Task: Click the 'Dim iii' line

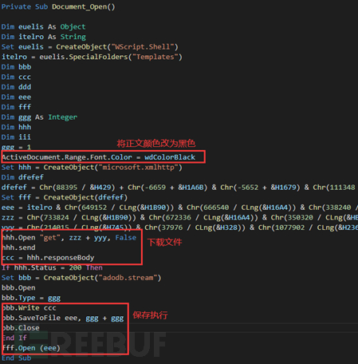Action: coord(17,137)
